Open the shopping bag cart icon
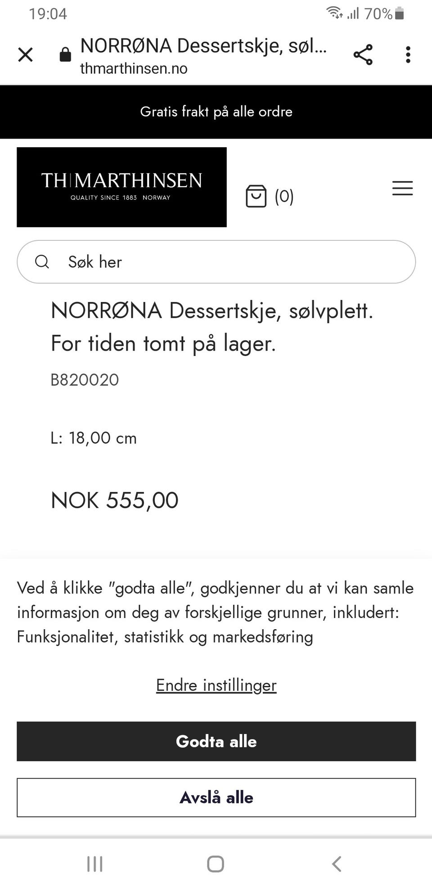The width and height of the screenshot is (432, 888). point(256,196)
